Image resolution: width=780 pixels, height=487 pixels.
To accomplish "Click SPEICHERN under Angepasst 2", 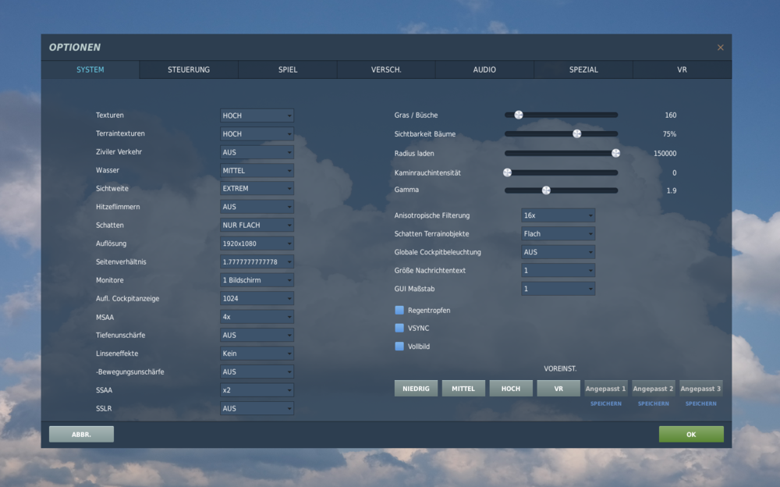I will coord(653,403).
